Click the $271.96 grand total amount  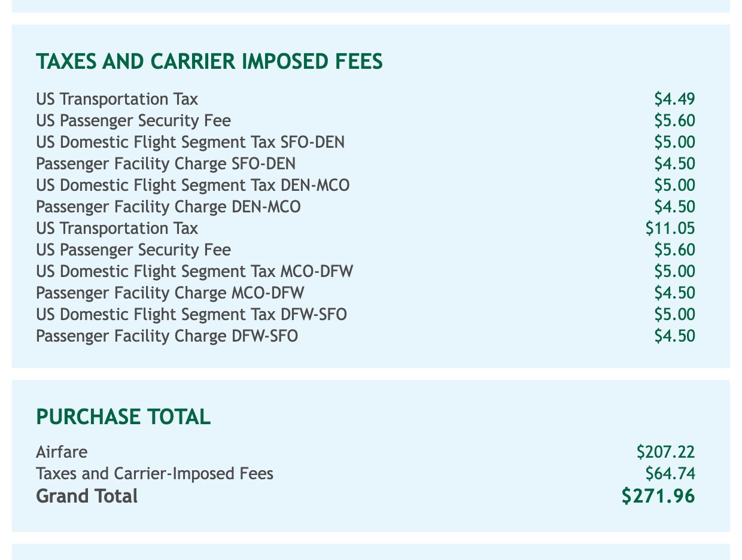pos(658,496)
